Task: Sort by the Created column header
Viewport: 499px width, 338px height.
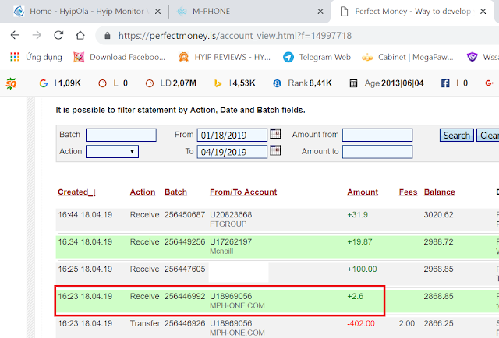Action: 77,192
